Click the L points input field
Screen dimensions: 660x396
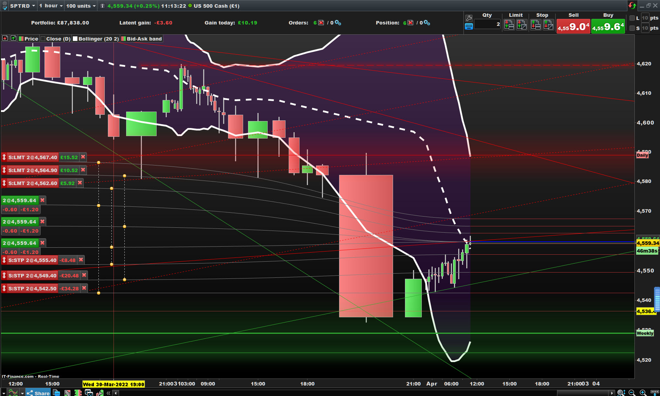pyautogui.click(x=645, y=18)
